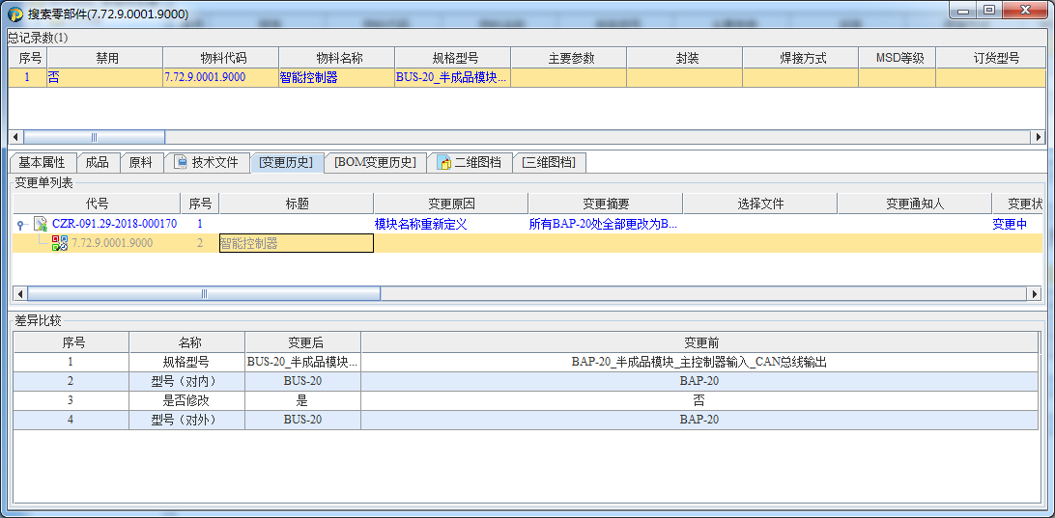Click the 焊接方式 column header
The width and height of the screenshot is (1055, 518).
(x=800, y=58)
